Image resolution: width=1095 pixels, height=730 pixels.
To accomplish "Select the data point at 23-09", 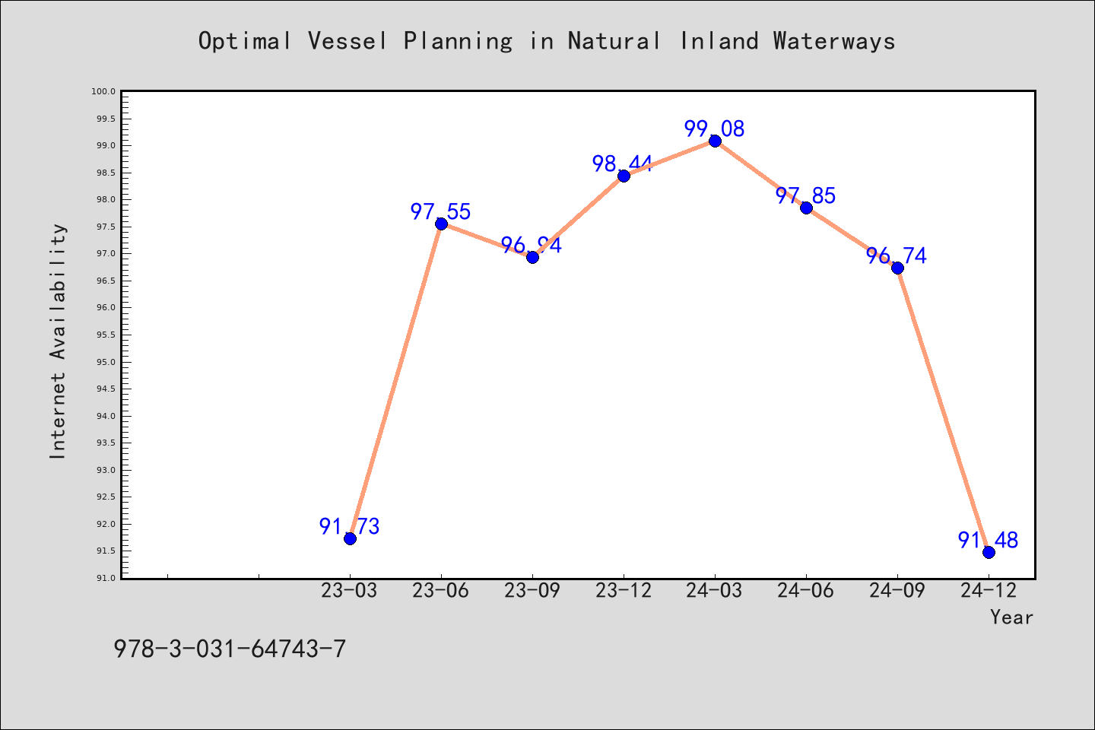I will point(532,257).
